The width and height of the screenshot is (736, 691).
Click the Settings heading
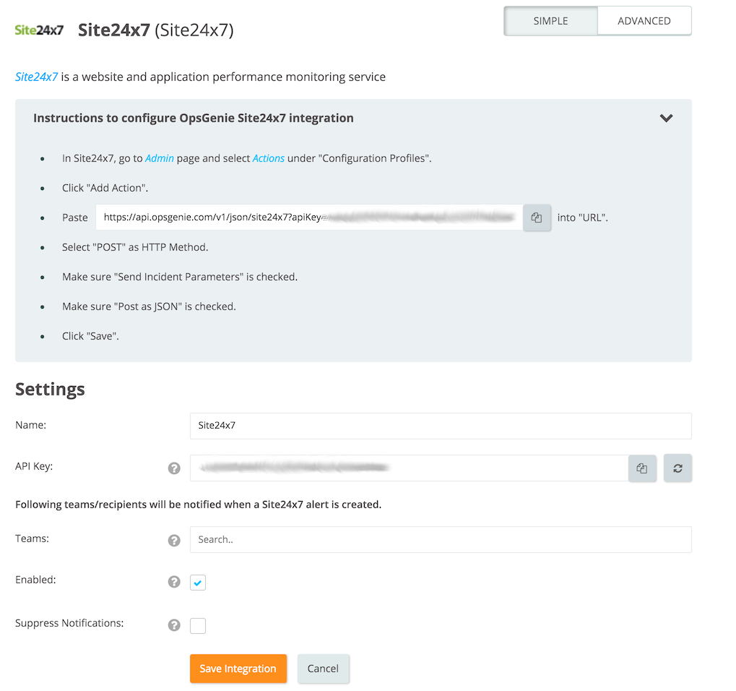(x=50, y=390)
